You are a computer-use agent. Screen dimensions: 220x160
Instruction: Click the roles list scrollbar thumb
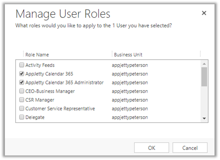pyautogui.click(x=204, y=77)
